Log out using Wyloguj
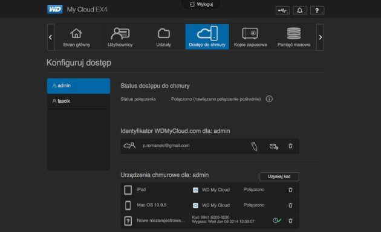Image resolution: width=381 pixels, height=232 pixels. [201, 4]
